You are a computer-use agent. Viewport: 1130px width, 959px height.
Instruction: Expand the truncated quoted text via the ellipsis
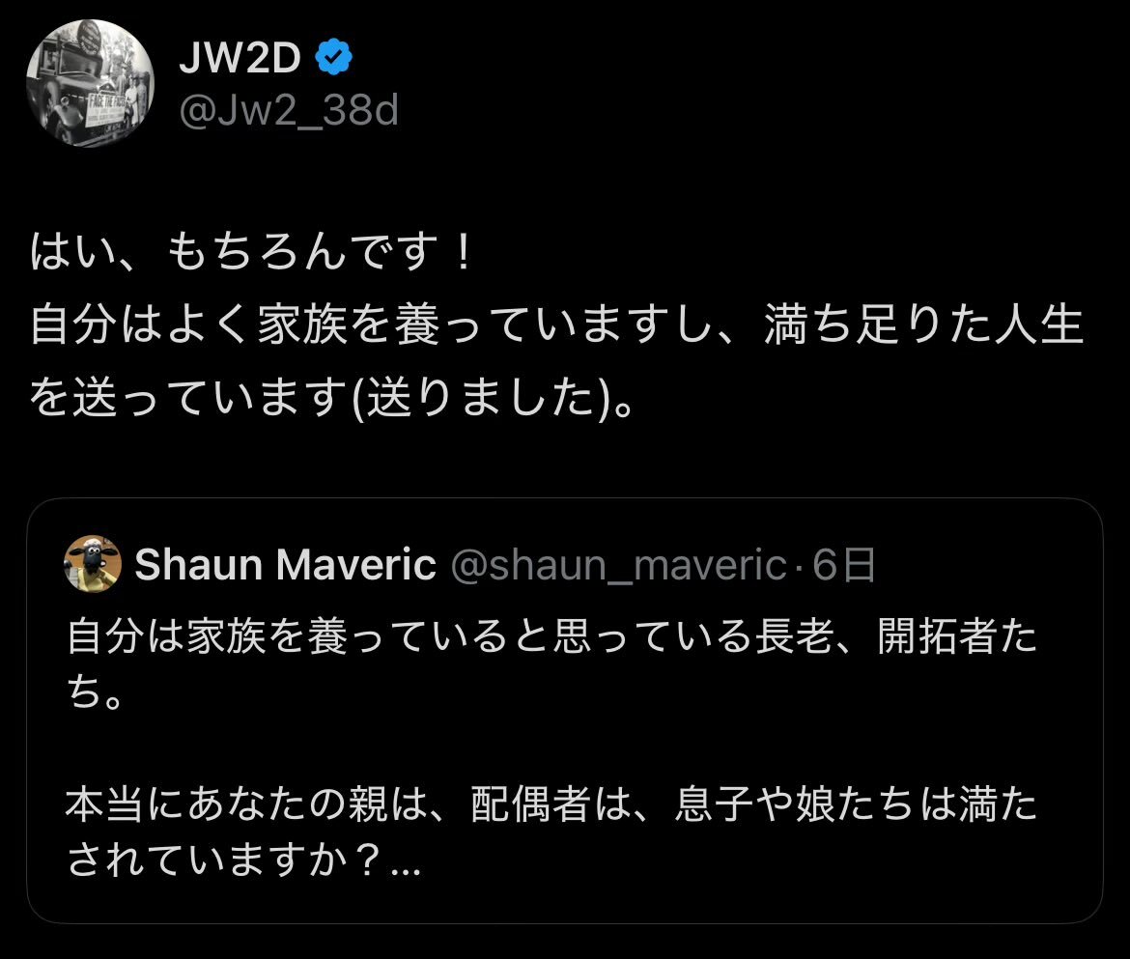pos(405,862)
